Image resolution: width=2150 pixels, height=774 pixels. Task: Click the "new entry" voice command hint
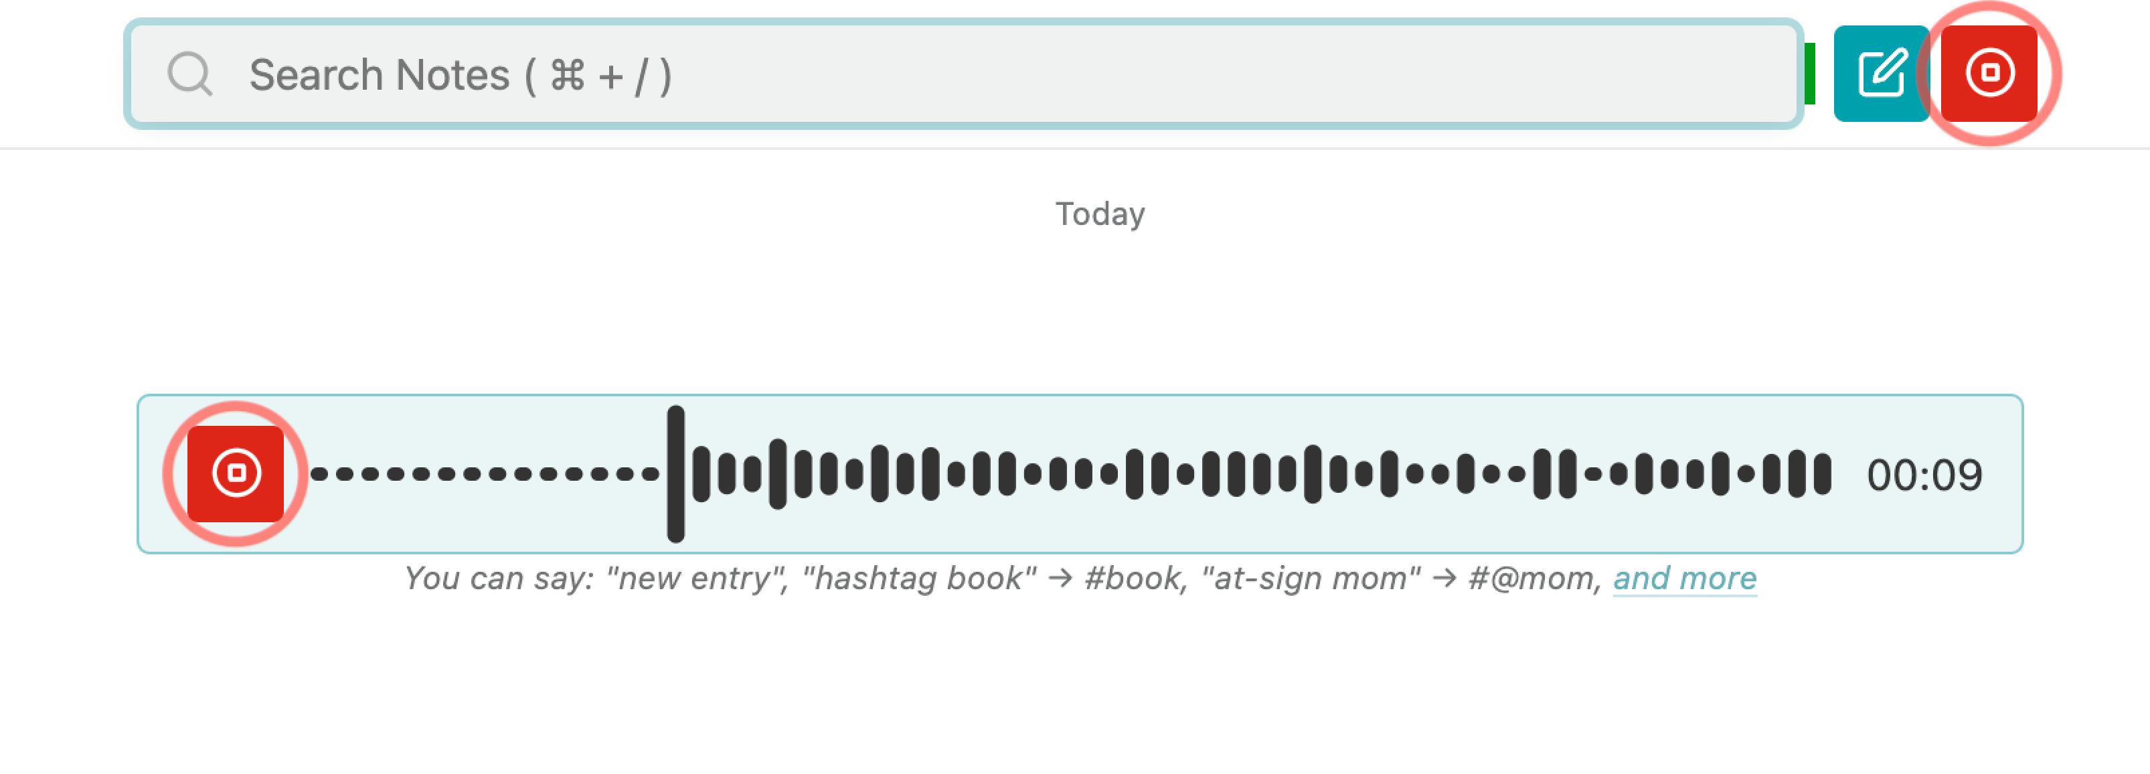tap(697, 578)
